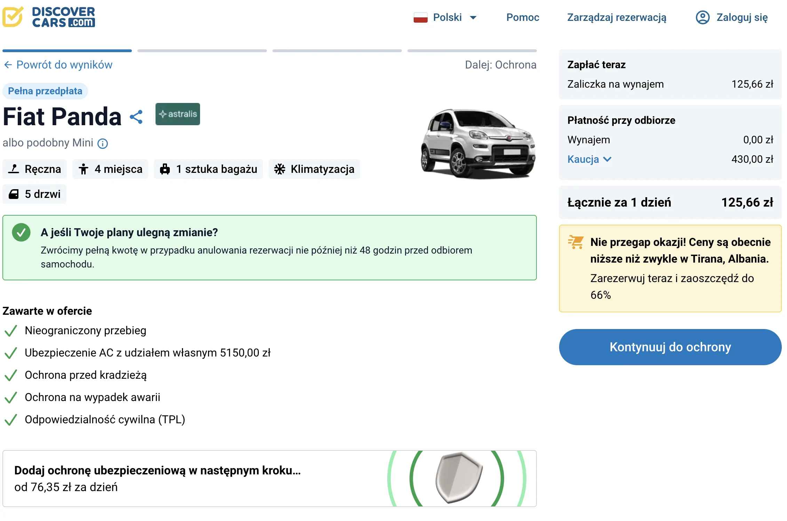
Task: Click Nie przegap okazji promo text
Action: click(x=681, y=250)
